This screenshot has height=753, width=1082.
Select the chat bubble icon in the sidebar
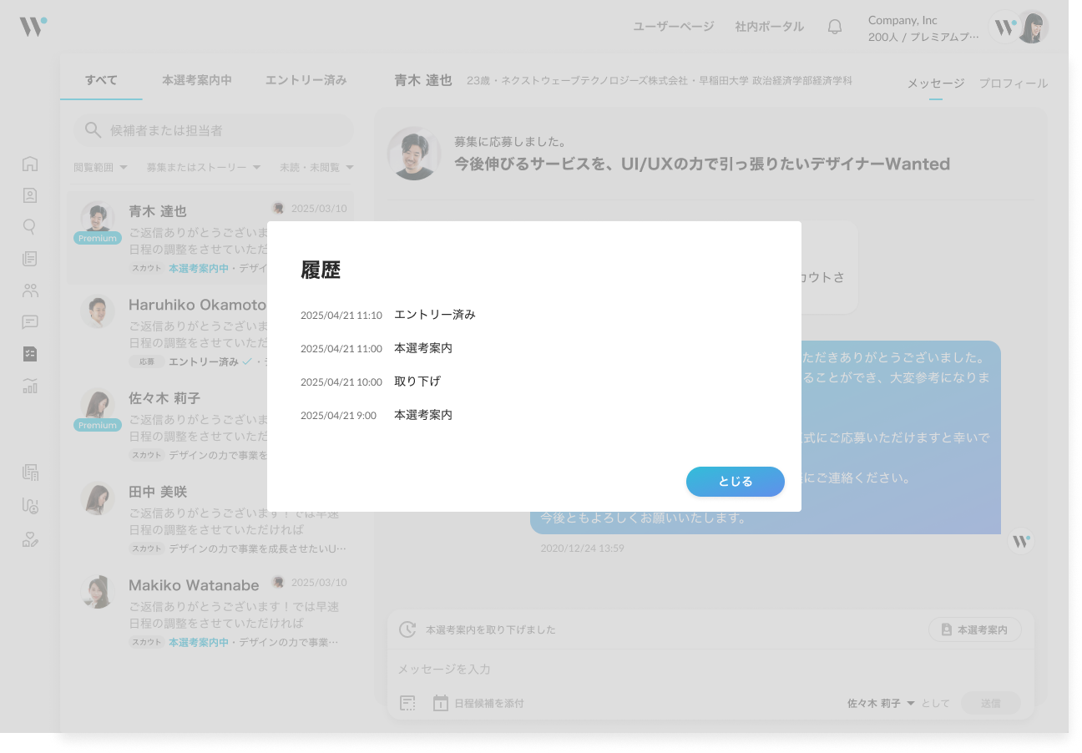click(x=30, y=322)
